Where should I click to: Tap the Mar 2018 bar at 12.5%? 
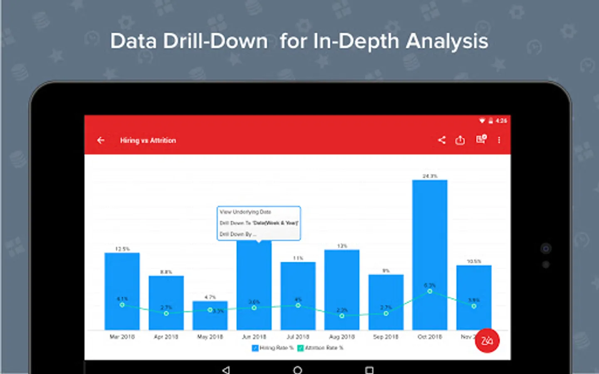[122, 291]
